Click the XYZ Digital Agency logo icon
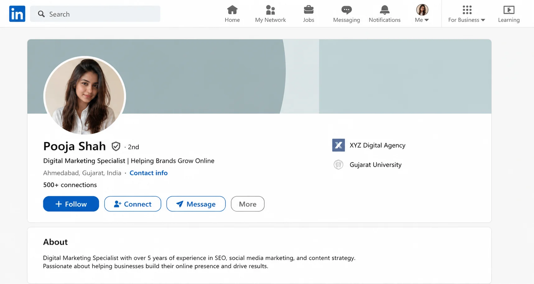Image resolution: width=534 pixels, height=284 pixels. click(338, 145)
